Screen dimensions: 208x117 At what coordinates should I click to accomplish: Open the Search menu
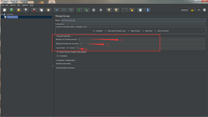click(x=13, y=5)
